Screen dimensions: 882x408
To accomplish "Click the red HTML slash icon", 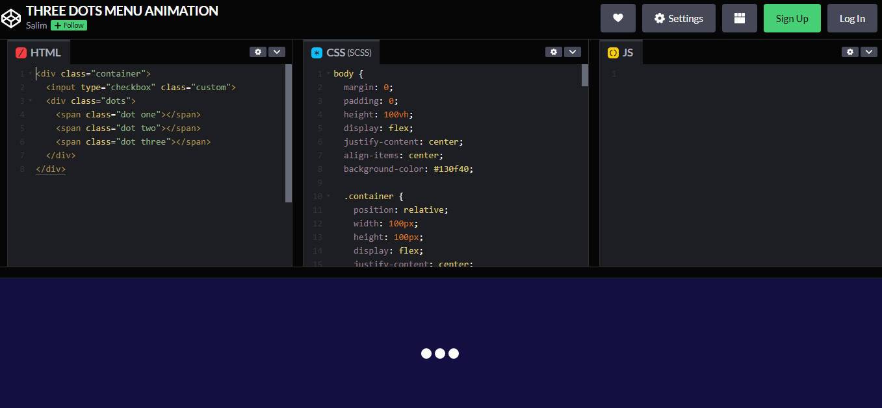I will click(21, 53).
